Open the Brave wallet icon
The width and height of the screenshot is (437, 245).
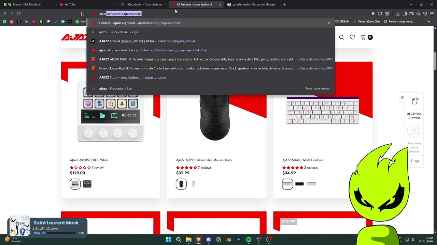[x=411, y=14]
